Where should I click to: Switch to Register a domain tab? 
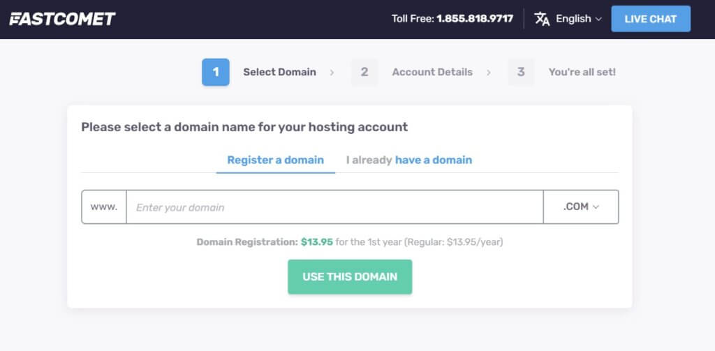click(x=275, y=160)
